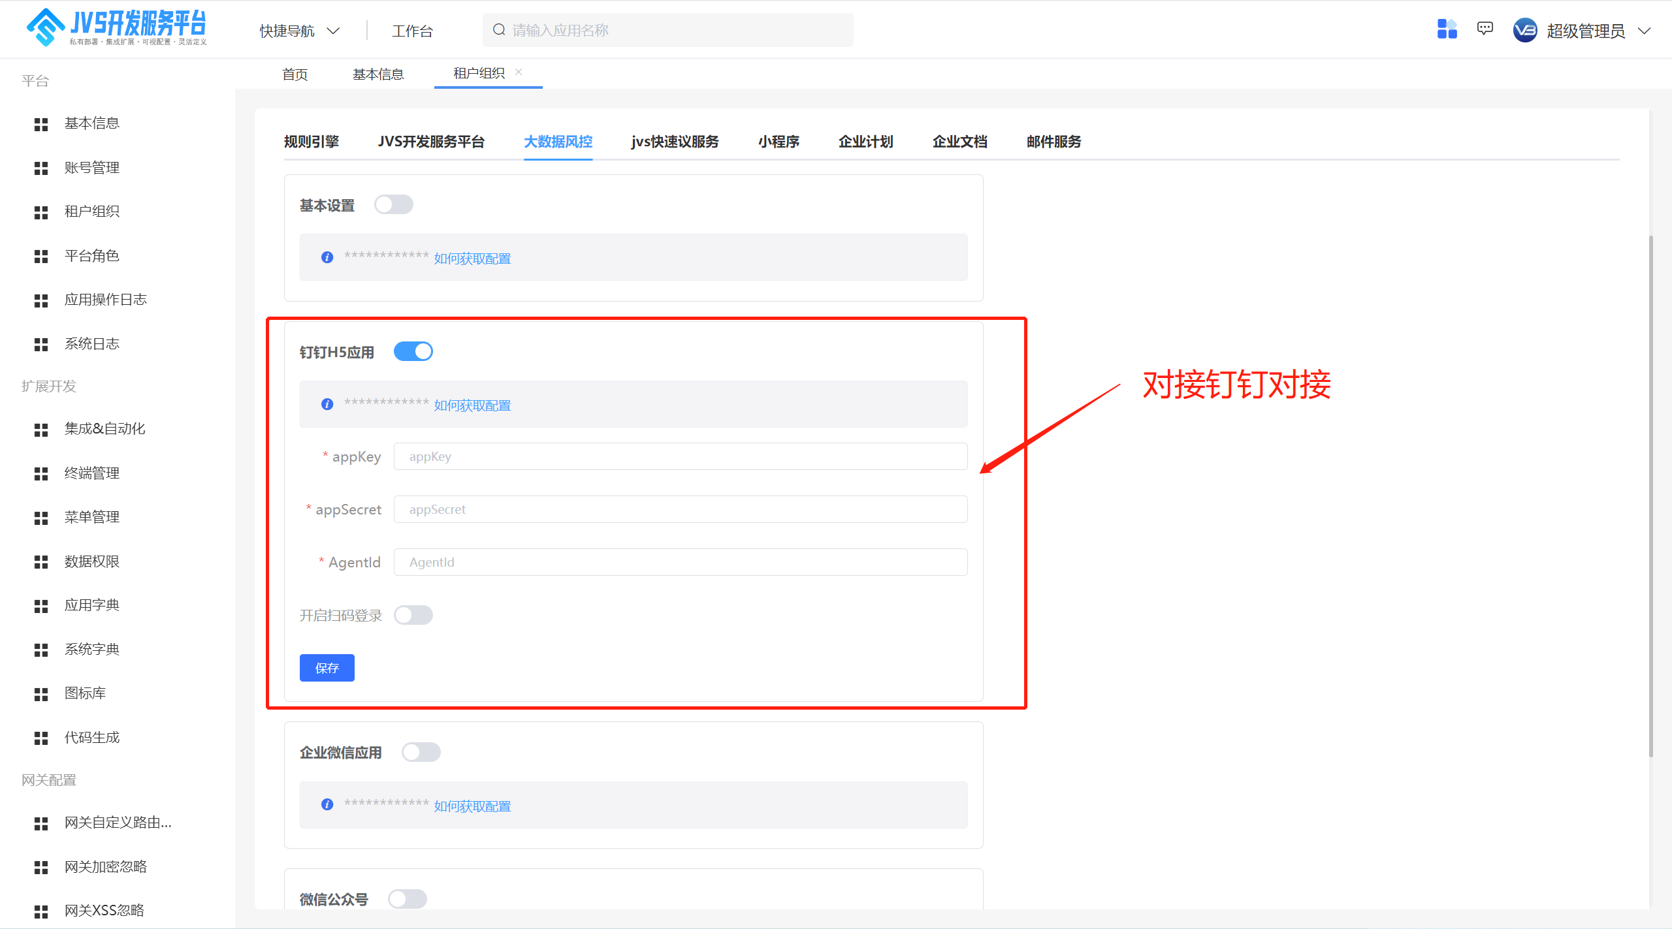The image size is (1672, 929).
Task: Click the 图标库 sidebar icon
Action: click(41, 694)
